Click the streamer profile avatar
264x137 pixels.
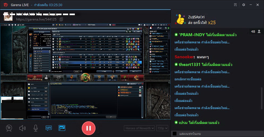click(x=8, y=16)
